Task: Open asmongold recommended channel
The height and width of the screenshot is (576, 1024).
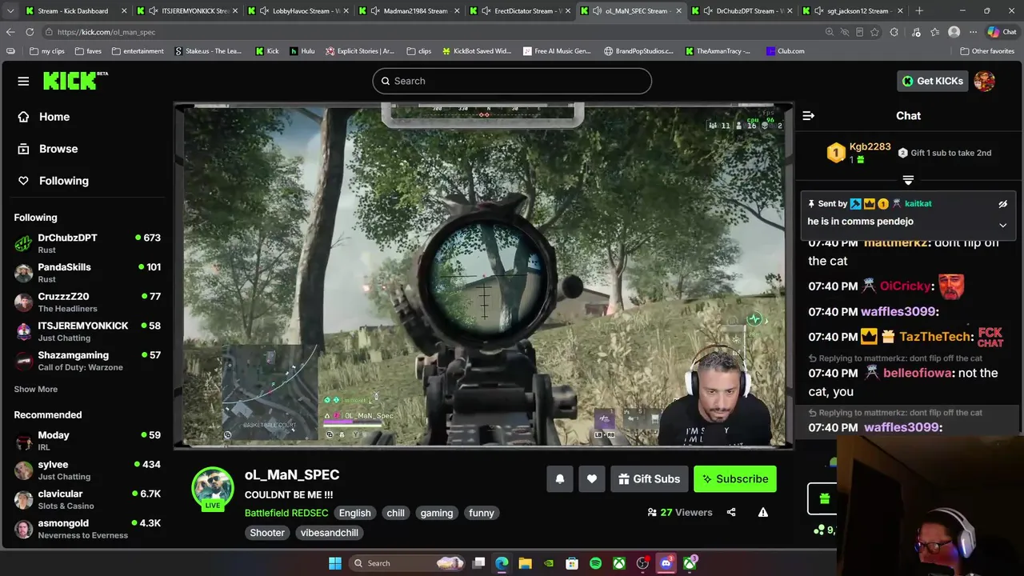Action: click(87, 529)
